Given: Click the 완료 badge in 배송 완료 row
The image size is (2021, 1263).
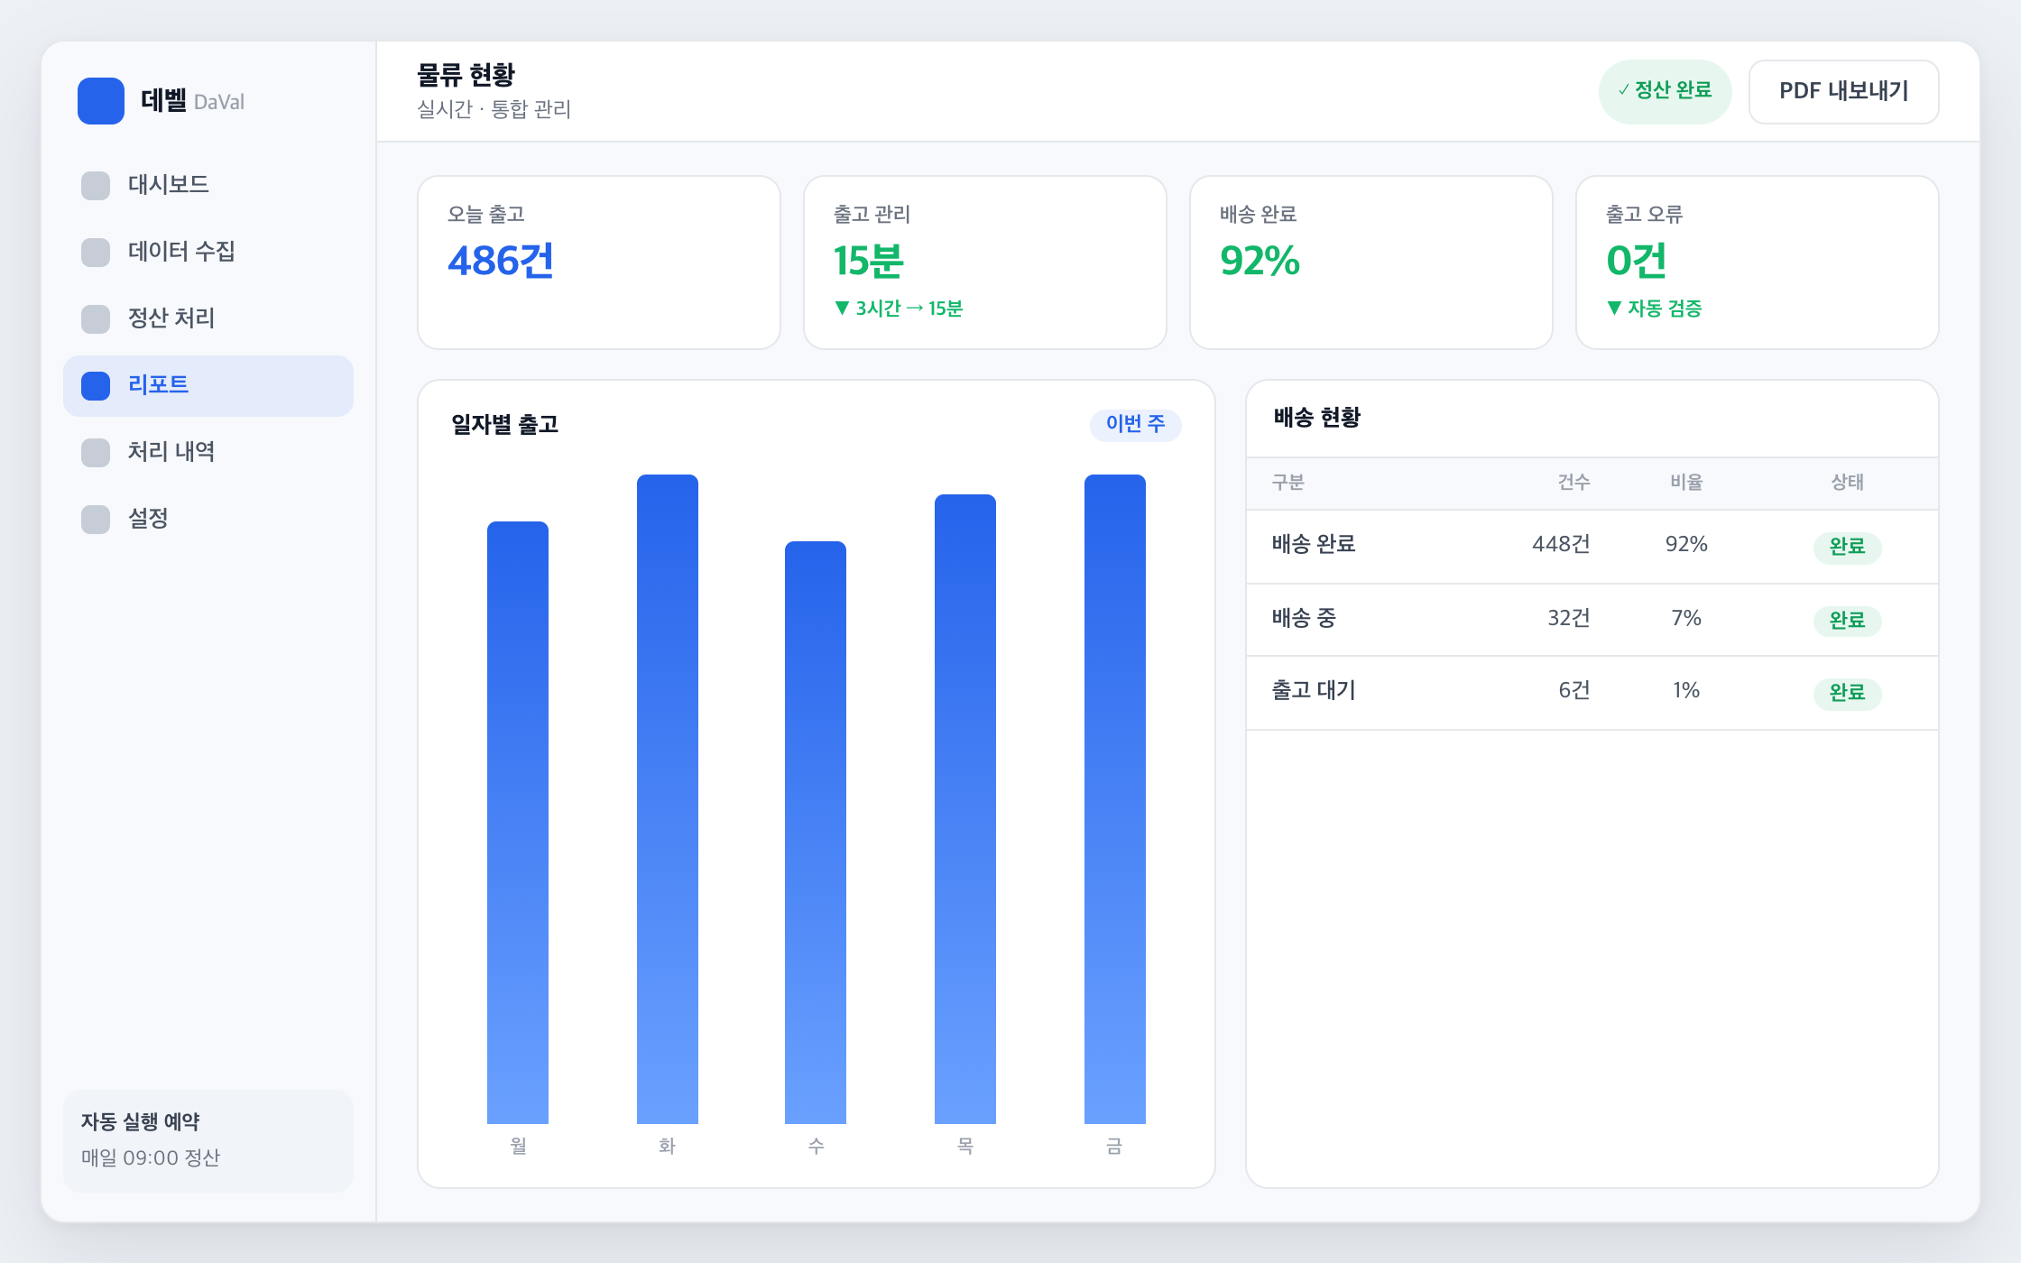Looking at the screenshot, I should [1847, 547].
